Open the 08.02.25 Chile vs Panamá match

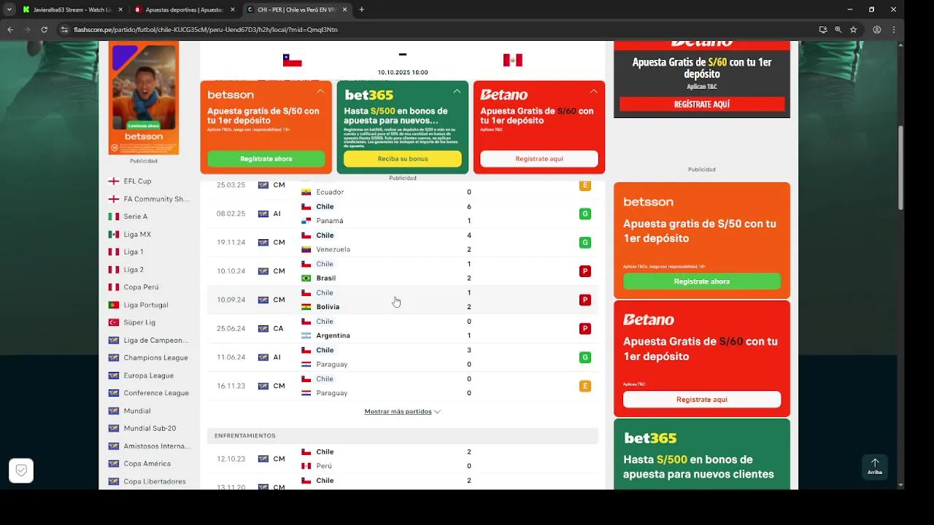(402, 214)
